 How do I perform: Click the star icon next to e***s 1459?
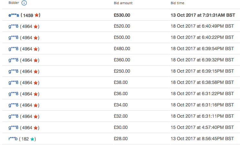coord(37,15)
